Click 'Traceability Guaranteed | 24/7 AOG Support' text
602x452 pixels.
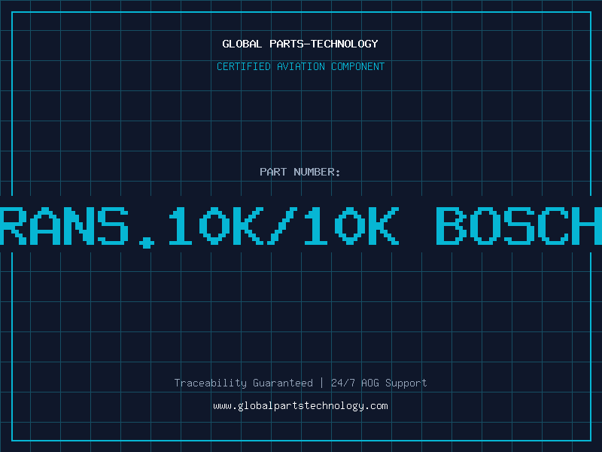tap(300, 383)
